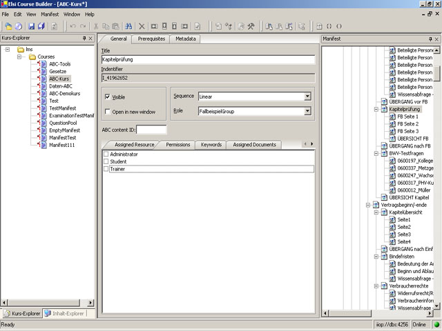442x331 pixels.
Task: Select the Daten-ABC course
Action: 61,86
